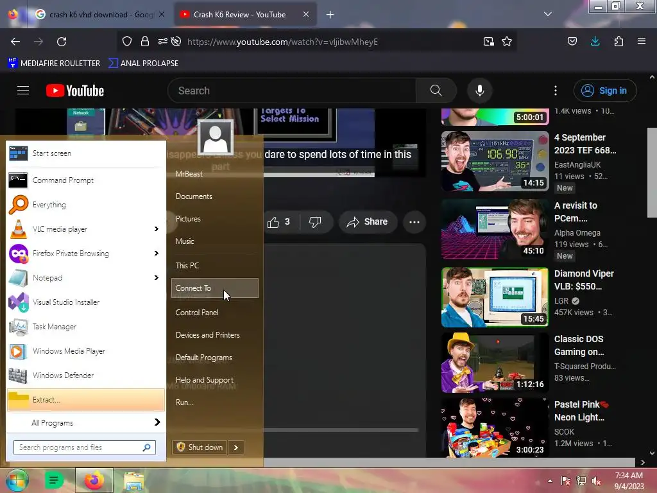This screenshot has width=657, height=493.
Task: Go to YouTube home via logo
Action: click(75, 91)
